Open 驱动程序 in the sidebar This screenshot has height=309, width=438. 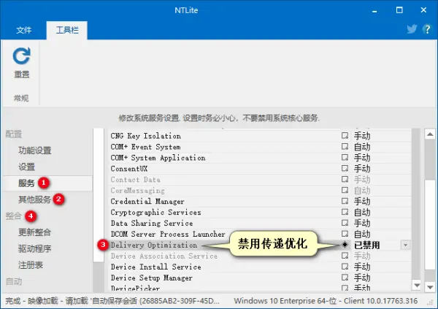click(x=34, y=248)
